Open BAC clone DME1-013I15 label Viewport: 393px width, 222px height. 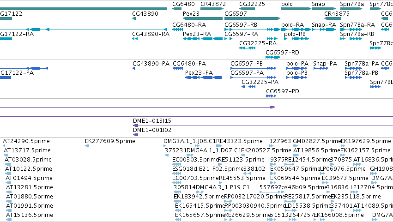pos(152,121)
